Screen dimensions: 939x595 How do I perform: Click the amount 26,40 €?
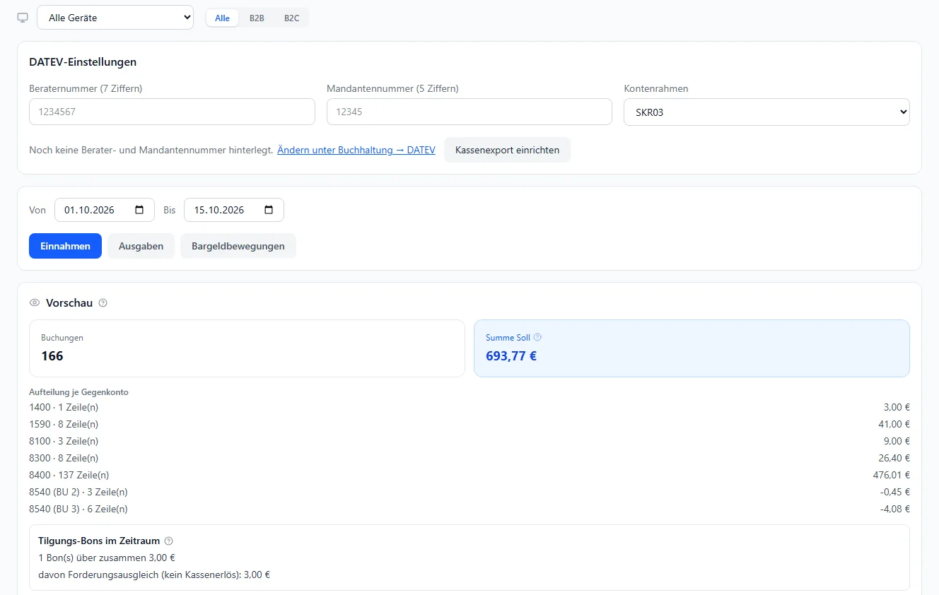pos(894,458)
